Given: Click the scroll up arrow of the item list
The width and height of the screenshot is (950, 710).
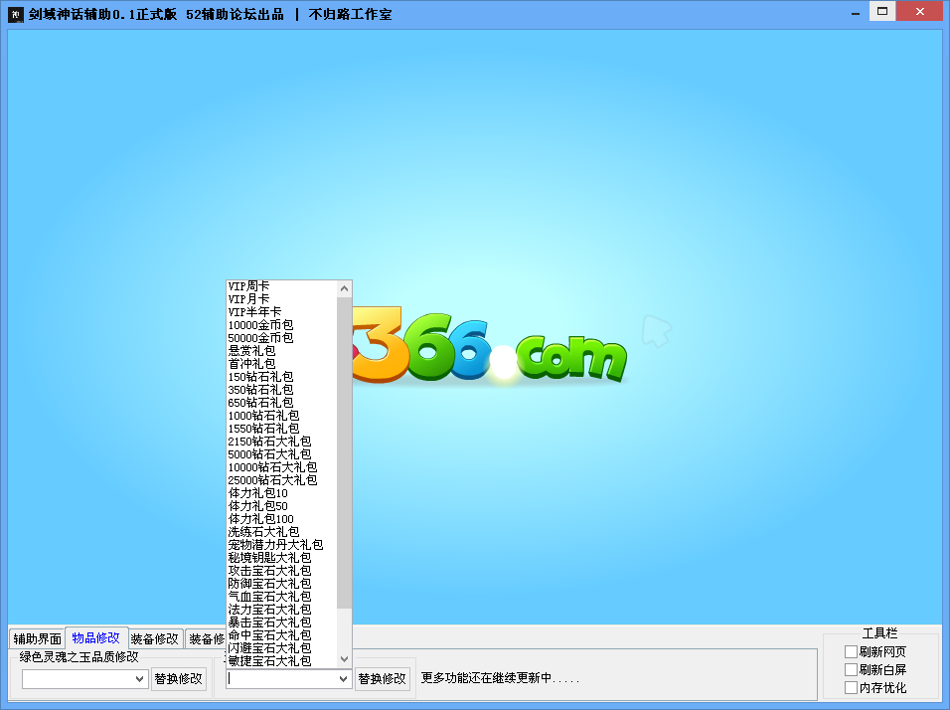Looking at the screenshot, I should pos(345,288).
